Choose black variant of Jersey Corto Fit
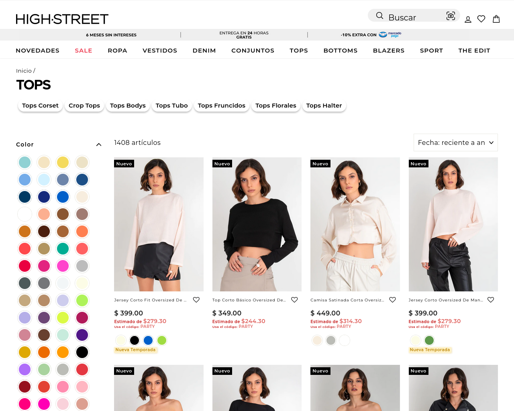514x411 pixels. point(135,340)
